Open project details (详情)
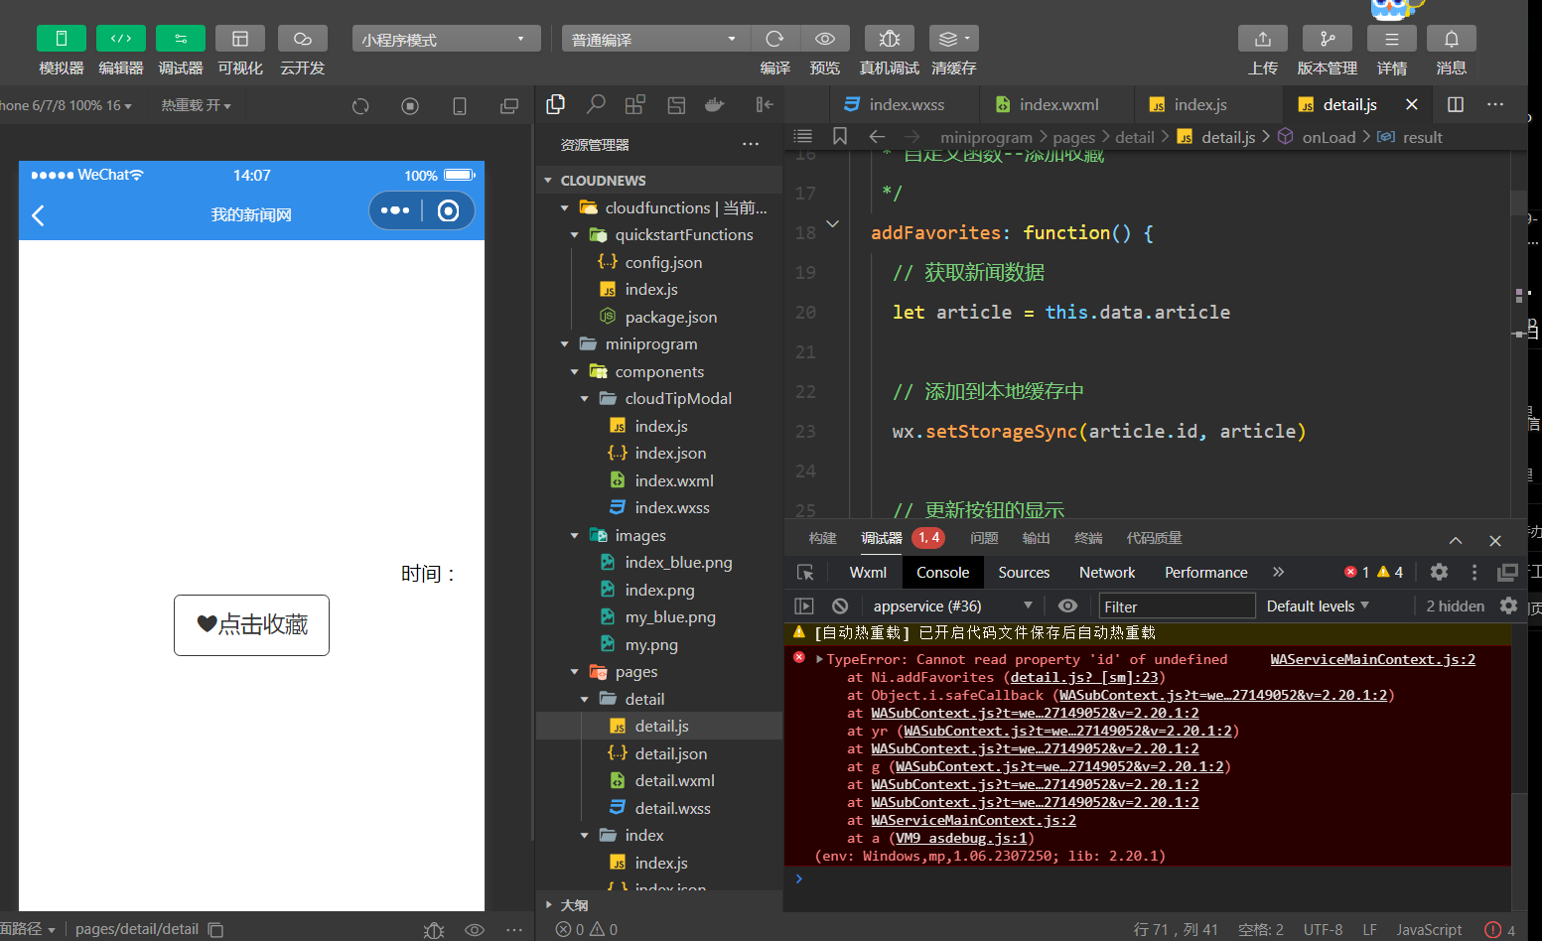 (x=1392, y=39)
